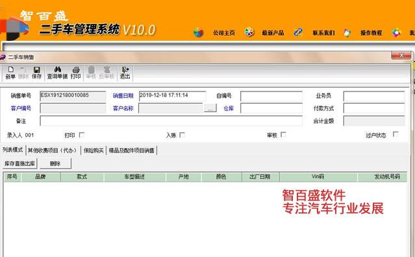Switch to 其他收费项目（代办）tab
The image size is (415, 257).
pos(53,151)
